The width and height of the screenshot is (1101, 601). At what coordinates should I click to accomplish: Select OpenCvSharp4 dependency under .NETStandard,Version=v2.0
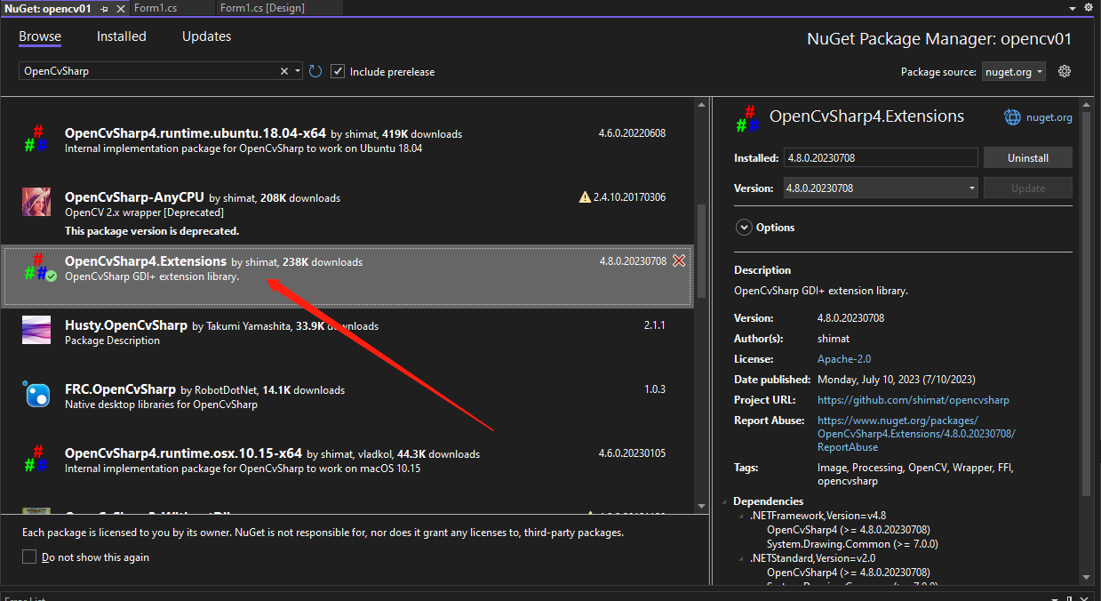(849, 573)
